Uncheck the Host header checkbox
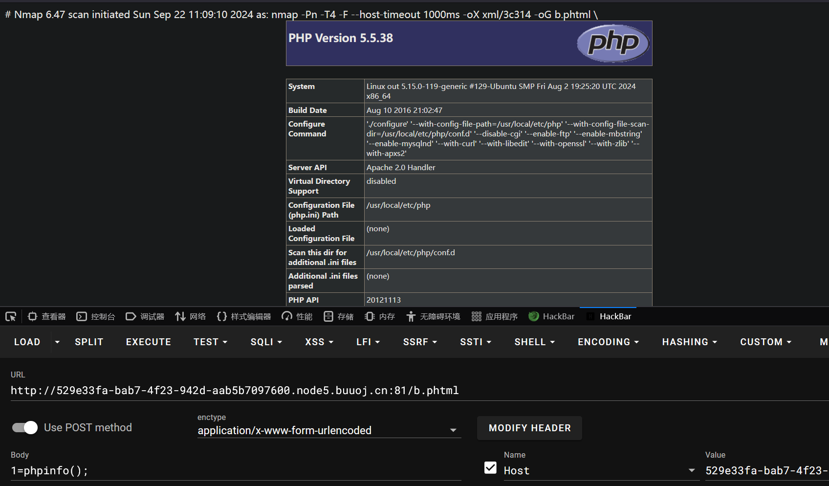The height and width of the screenshot is (486, 829). coord(490,468)
